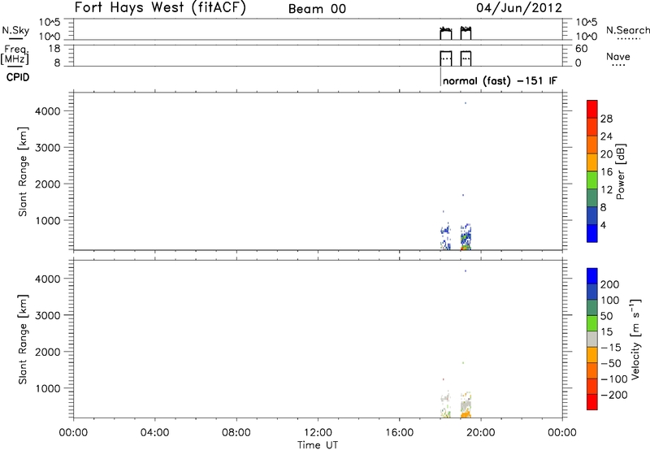Click the "18" tick on the frequency axis

54,49
